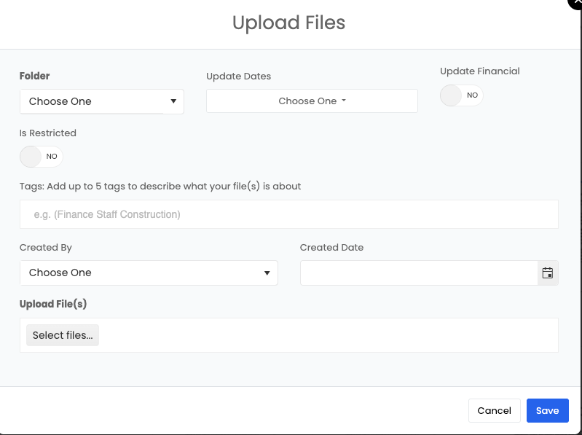Toggle the Update Financial switch
The image size is (582, 435).
(461, 95)
